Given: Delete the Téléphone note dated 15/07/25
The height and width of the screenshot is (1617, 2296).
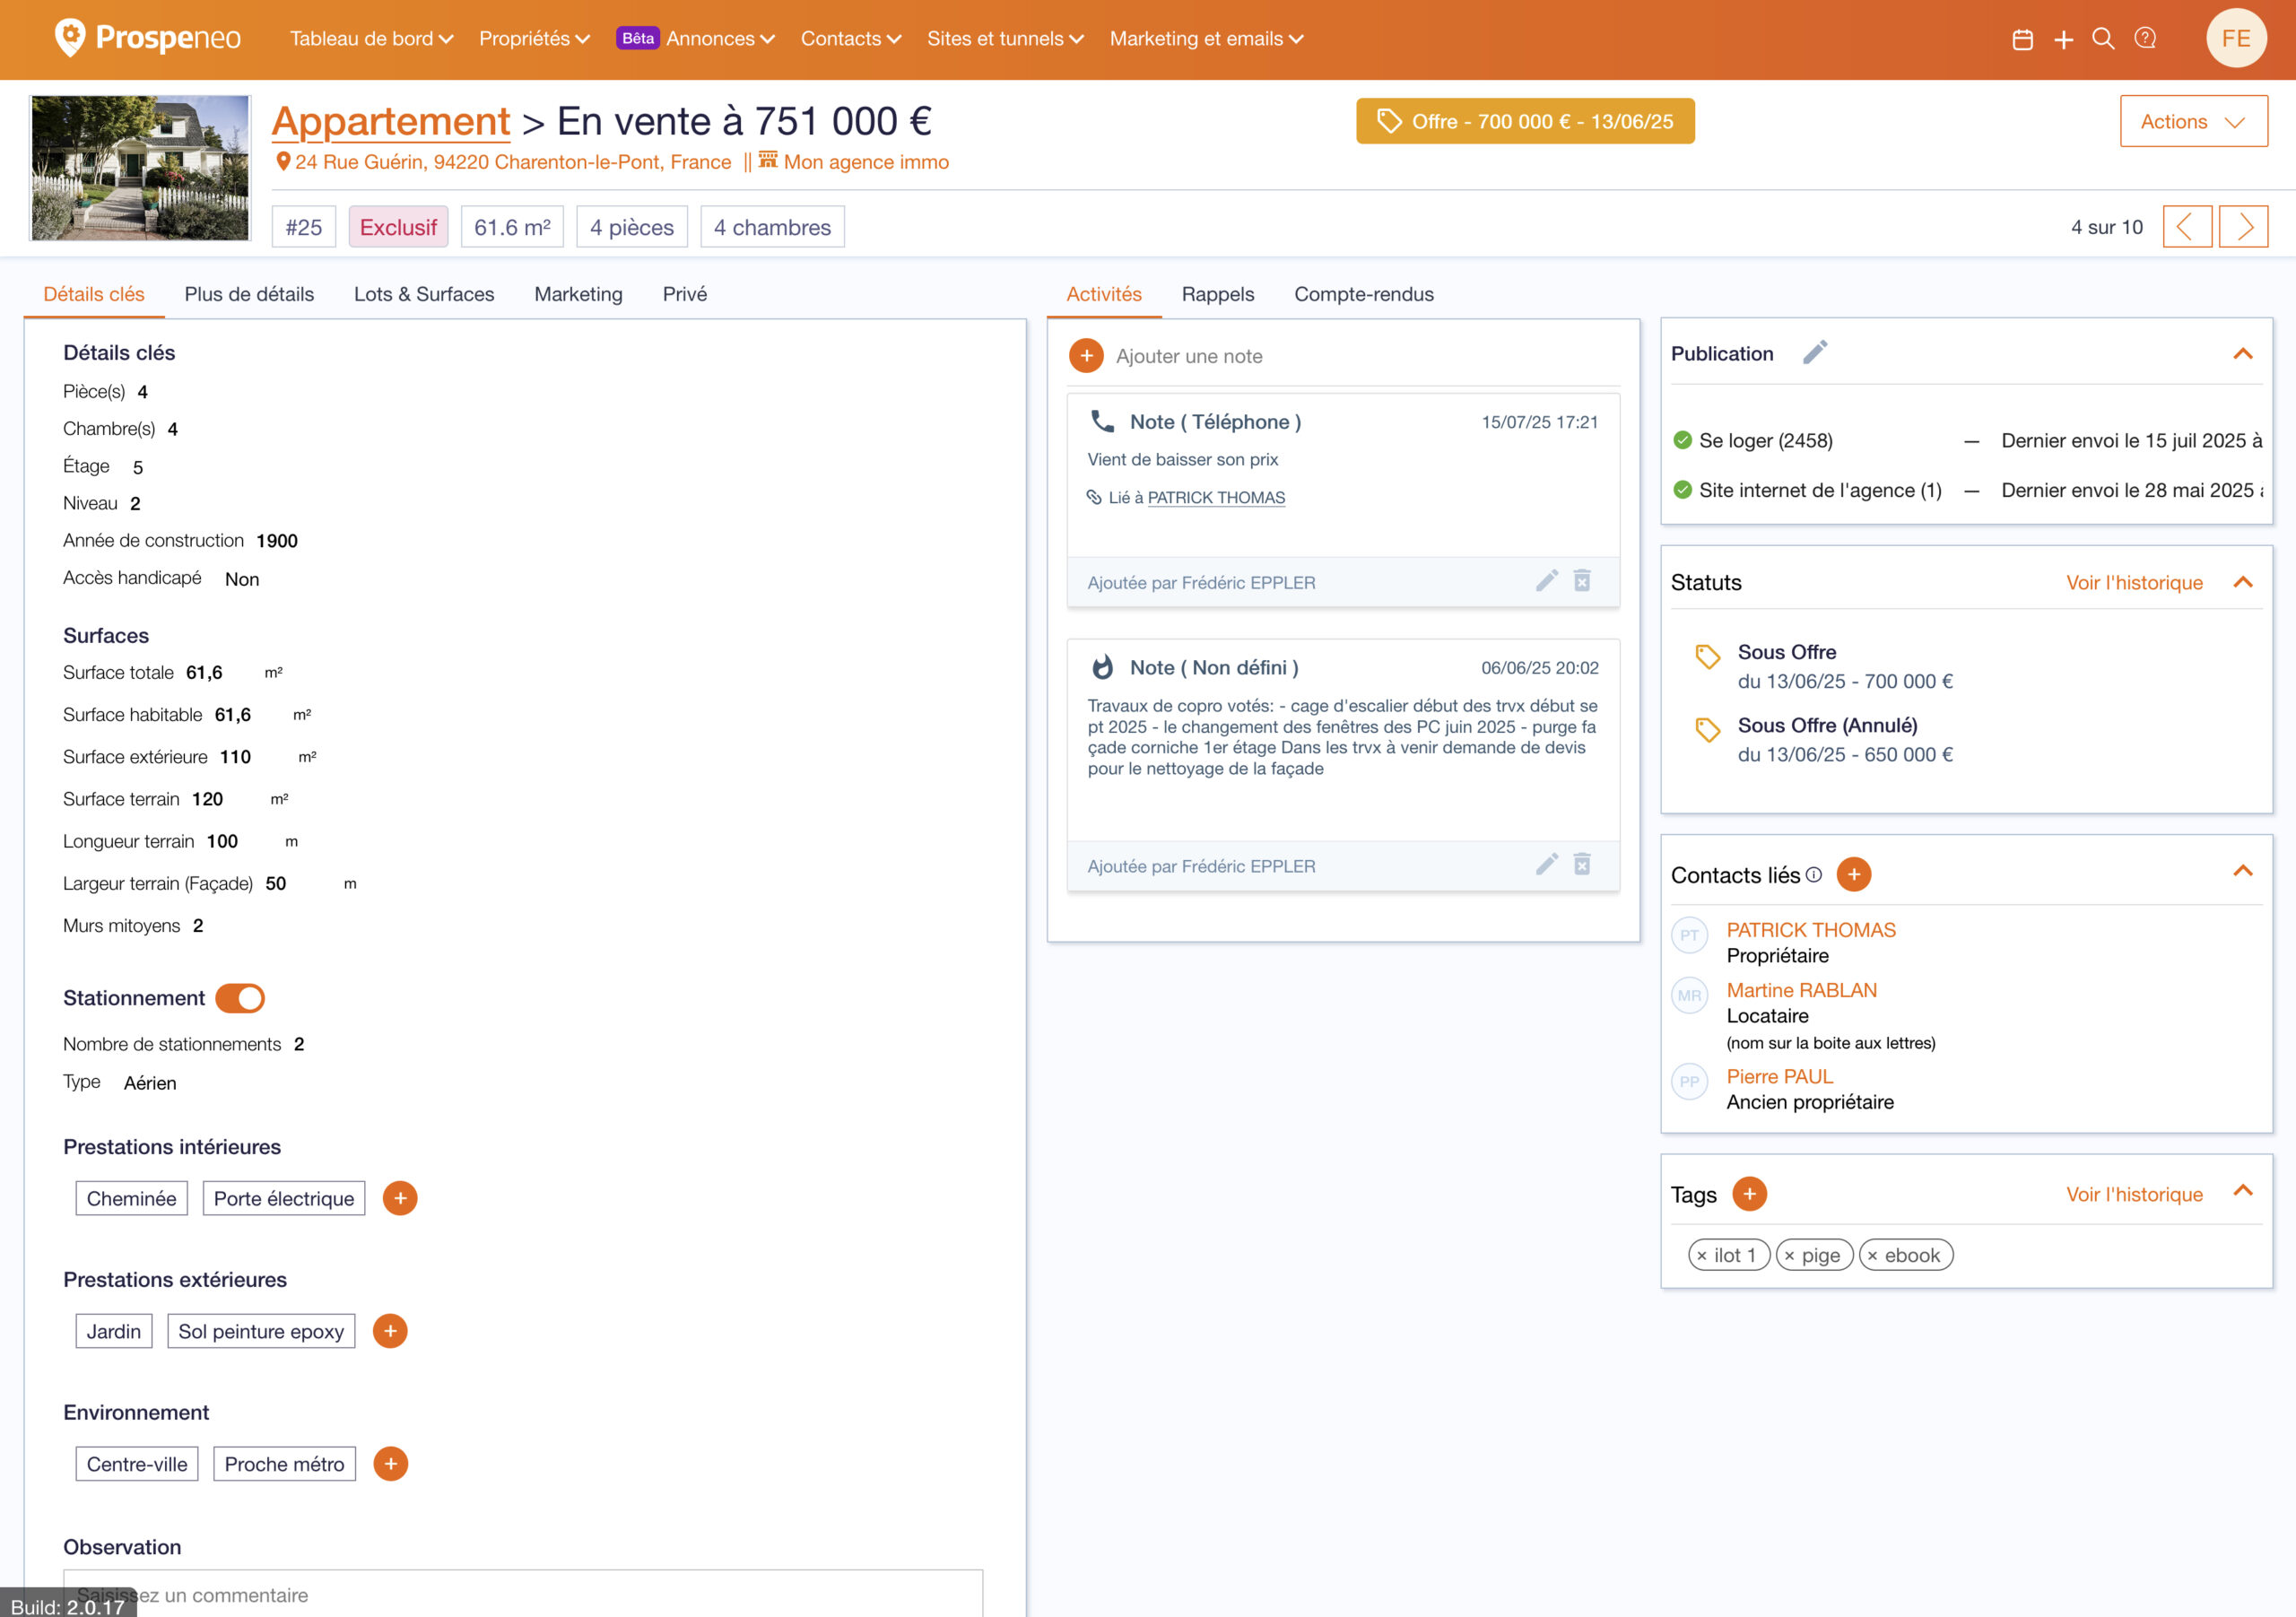Looking at the screenshot, I should (1582, 581).
